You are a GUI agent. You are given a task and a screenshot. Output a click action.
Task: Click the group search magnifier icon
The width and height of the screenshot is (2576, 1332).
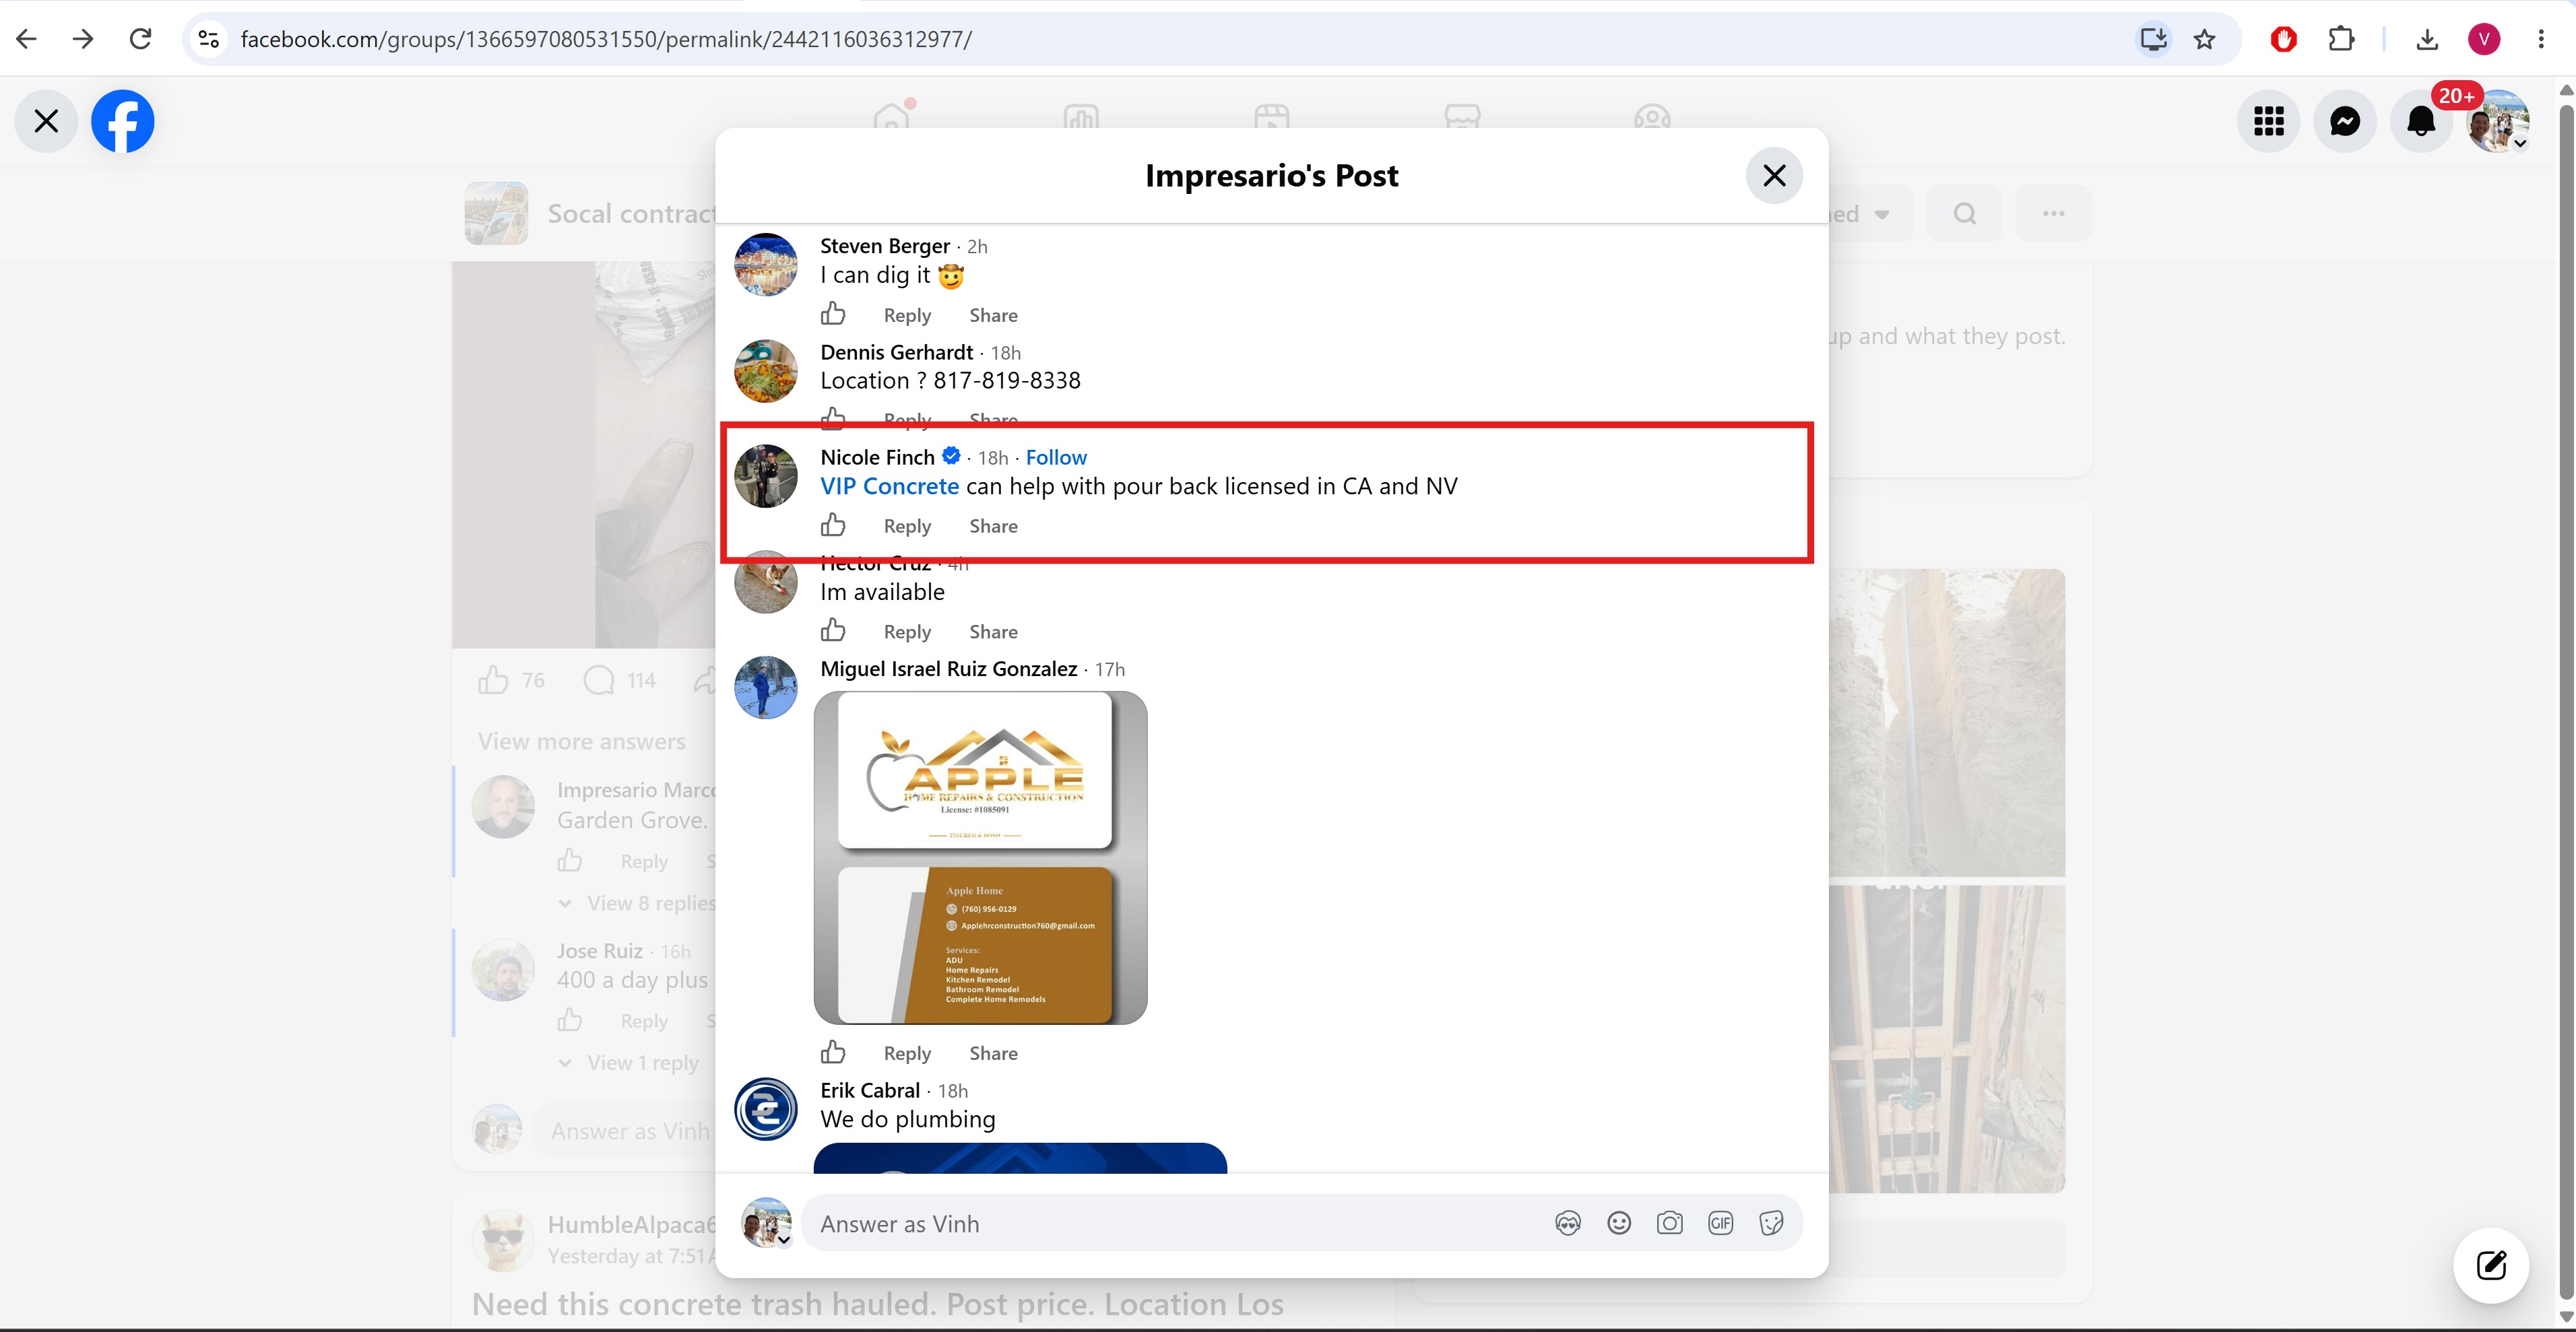coord(1964,213)
